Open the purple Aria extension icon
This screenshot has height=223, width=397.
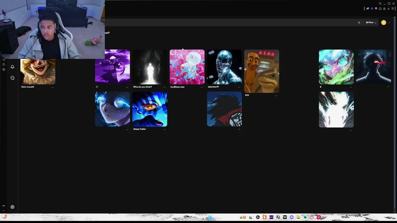point(368,8)
